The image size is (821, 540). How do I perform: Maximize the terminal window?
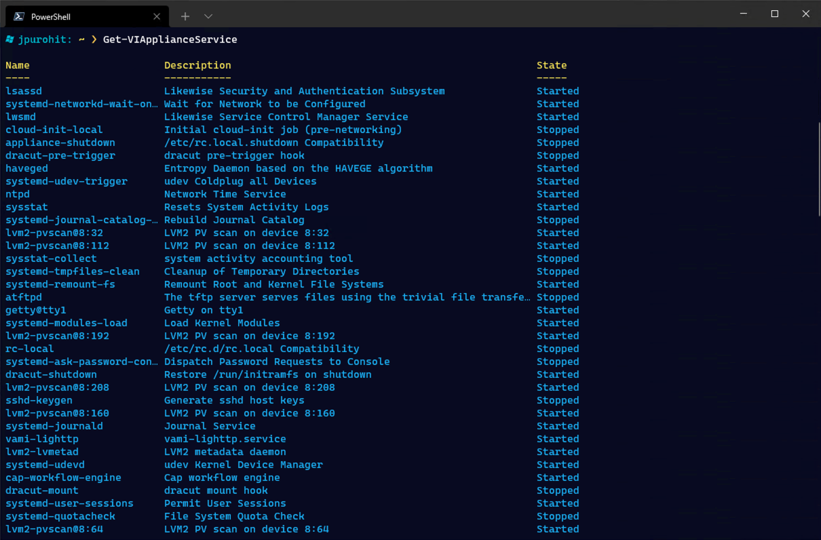pyautogui.click(x=774, y=14)
